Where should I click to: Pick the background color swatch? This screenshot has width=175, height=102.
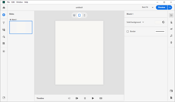pos(158,22)
